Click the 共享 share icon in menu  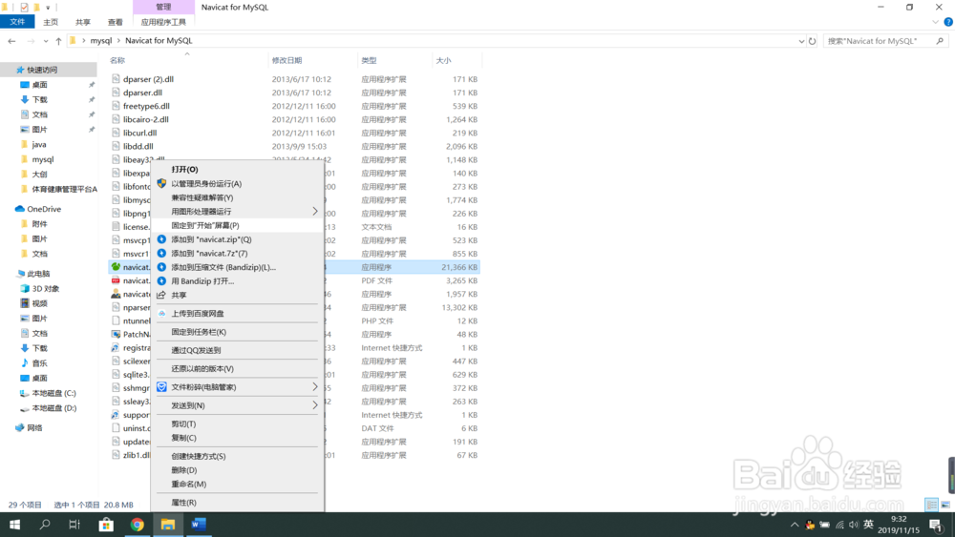pos(161,295)
